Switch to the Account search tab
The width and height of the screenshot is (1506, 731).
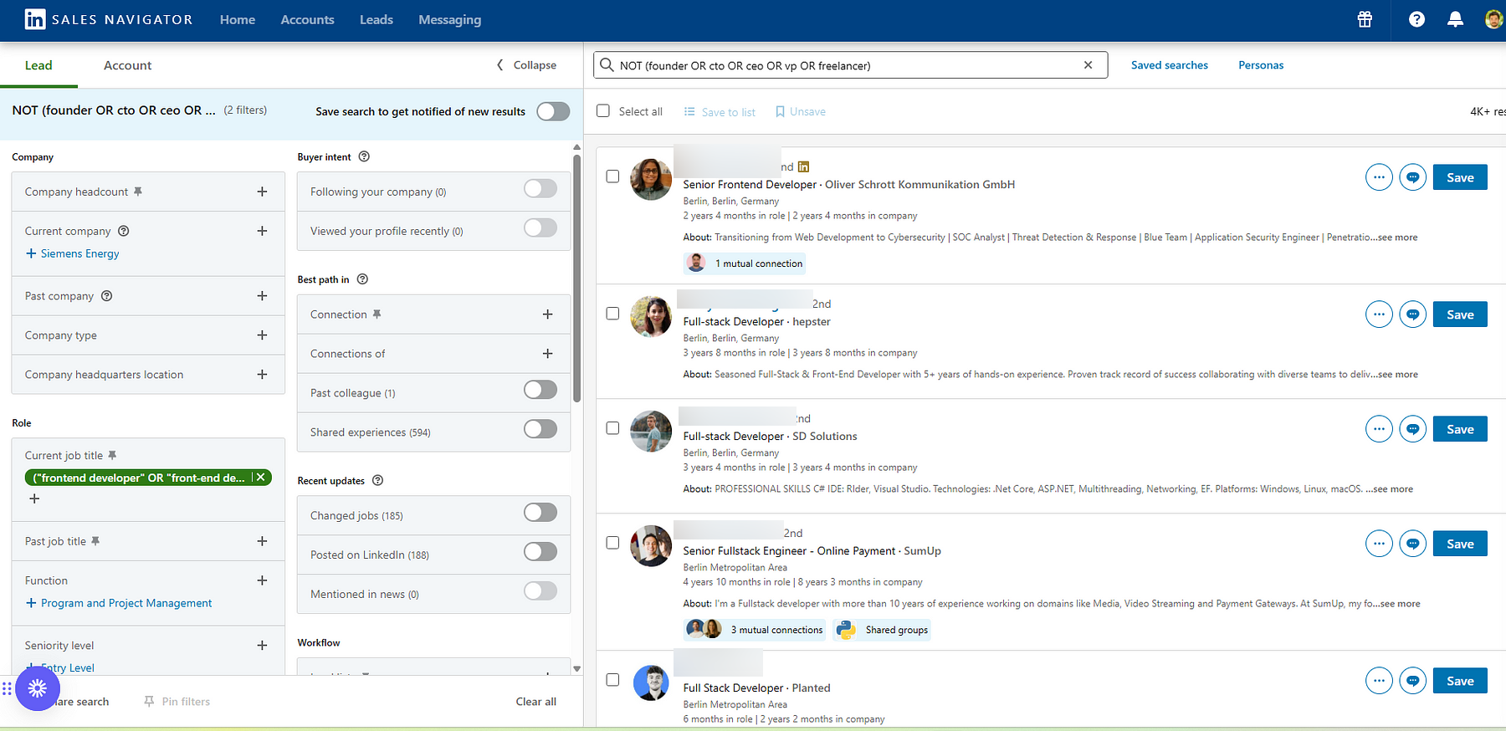point(127,65)
